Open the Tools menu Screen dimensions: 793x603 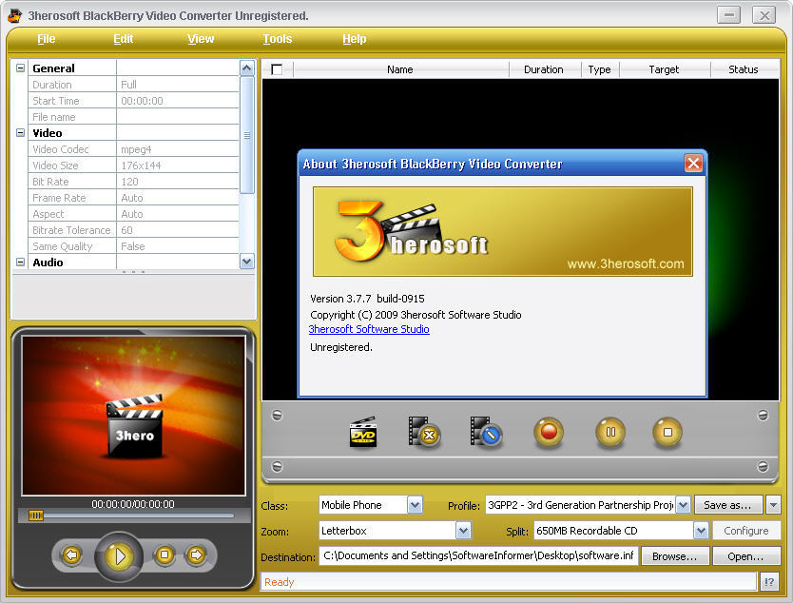277,39
